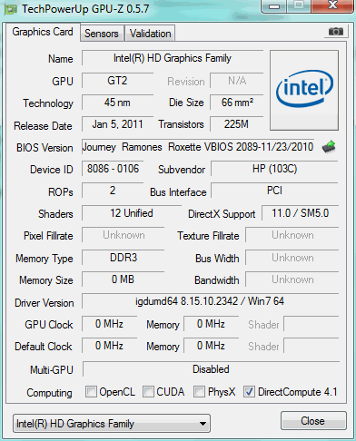
Task: Select the Device ID field
Action: [x=113, y=169]
